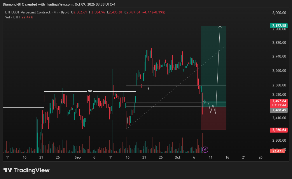Click the TradingView logo at the bottom

(27, 170)
